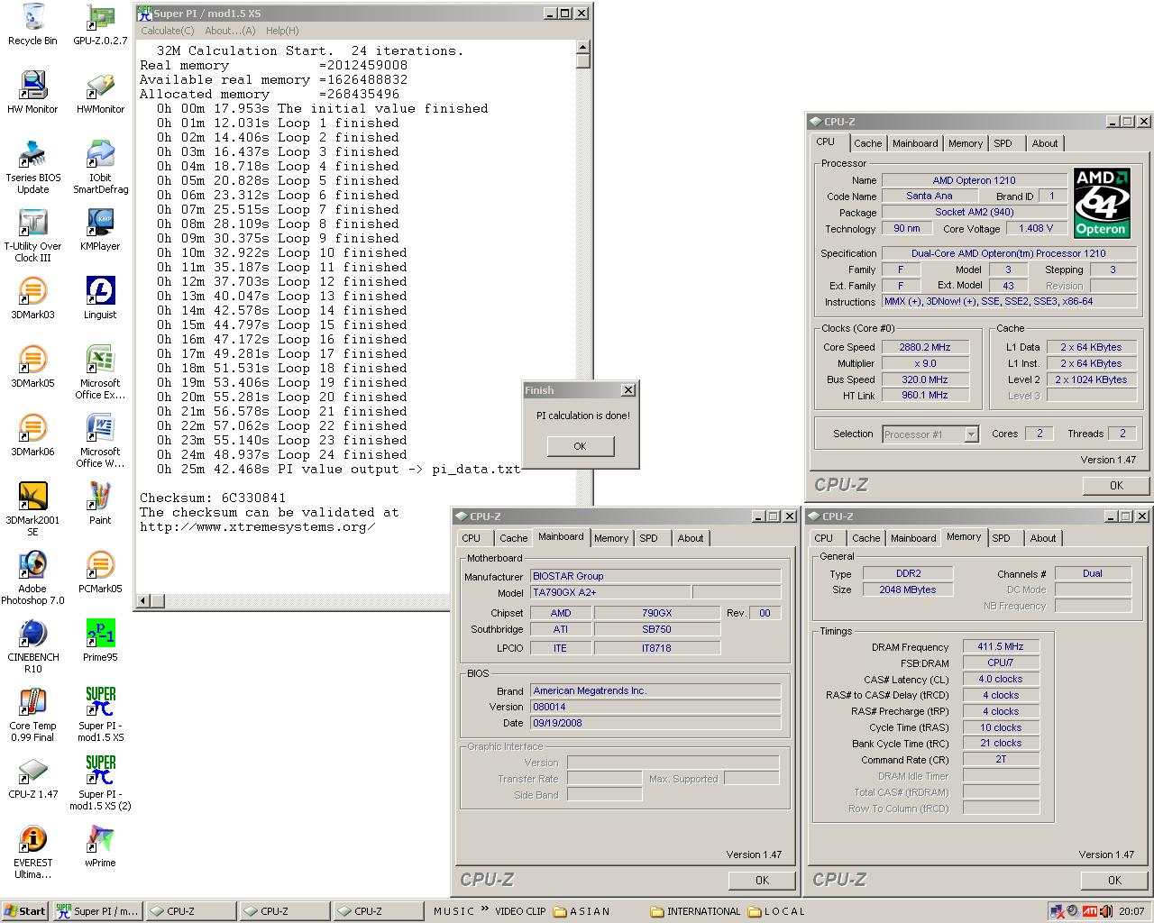Open the wPrime desktop icon
This screenshot has height=923, width=1154.
click(x=100, y=846)
